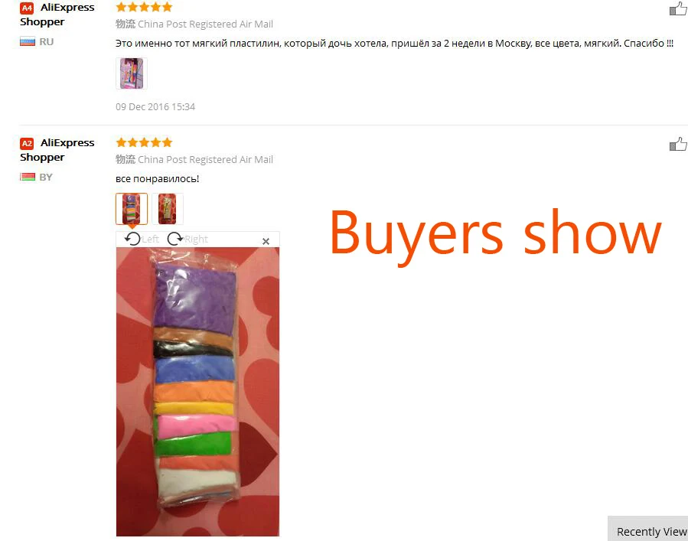Viewport: 688px width, 541px height.
Task: Click the second AliExpress Shopper name
Action: pos(57,150)
